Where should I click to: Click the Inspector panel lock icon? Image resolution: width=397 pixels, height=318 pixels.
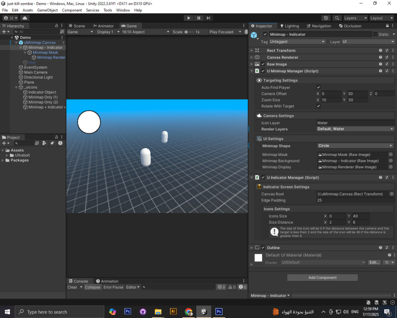(387, 25)
